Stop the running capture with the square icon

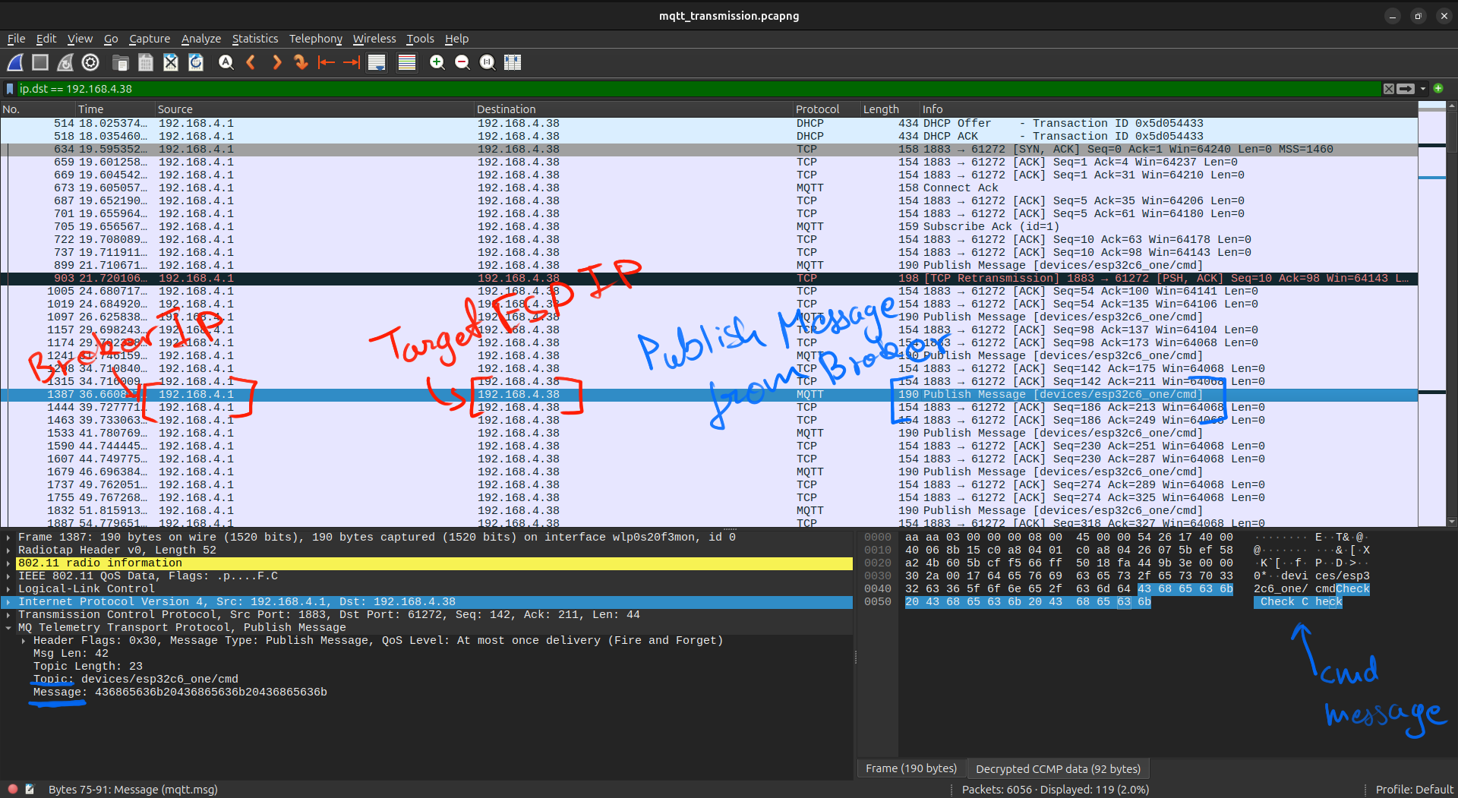click(40, 62)
